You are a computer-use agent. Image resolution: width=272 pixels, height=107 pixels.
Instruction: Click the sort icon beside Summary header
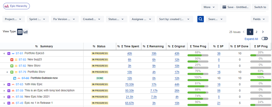point(36,46)
